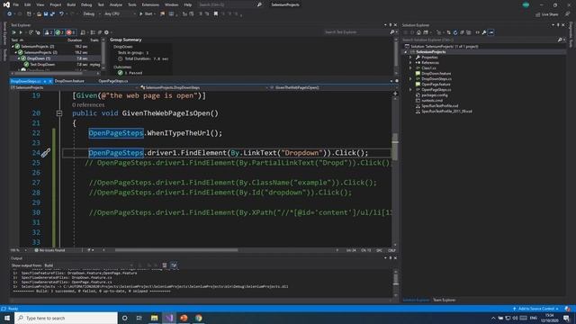Open the Test menu
576x324 pixels.
tap(101, 4)
